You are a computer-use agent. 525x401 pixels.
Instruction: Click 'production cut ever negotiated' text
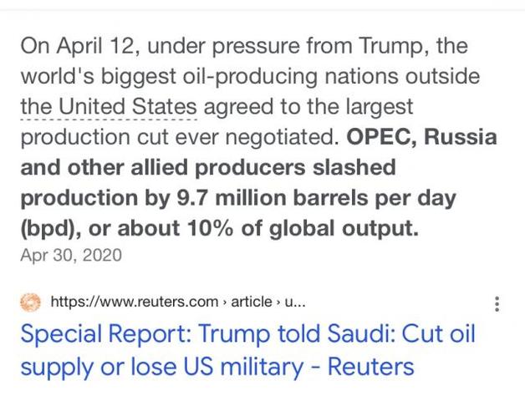click(180, 137)
